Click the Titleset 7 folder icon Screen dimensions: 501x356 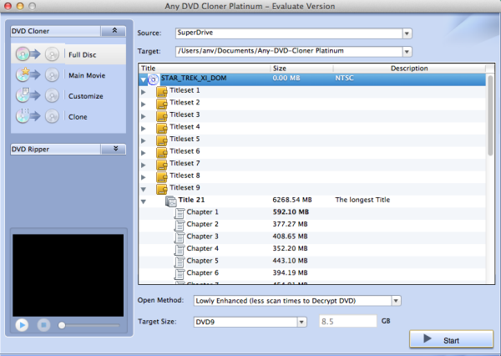click(162, 165)
